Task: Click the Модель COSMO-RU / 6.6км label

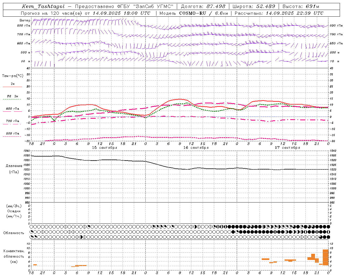Action: coord(193,13)
